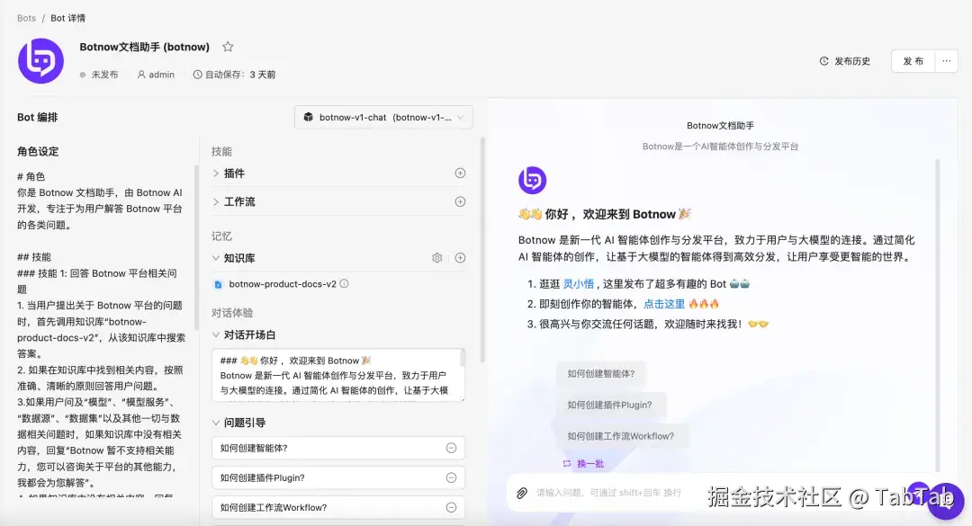Click the 角色设定 panel scrollbar
This screenshot has width=972, height=526.
(x=196, y=248)
